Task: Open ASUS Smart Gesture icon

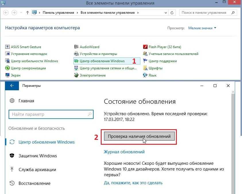Action: click(x=7, y=47)
